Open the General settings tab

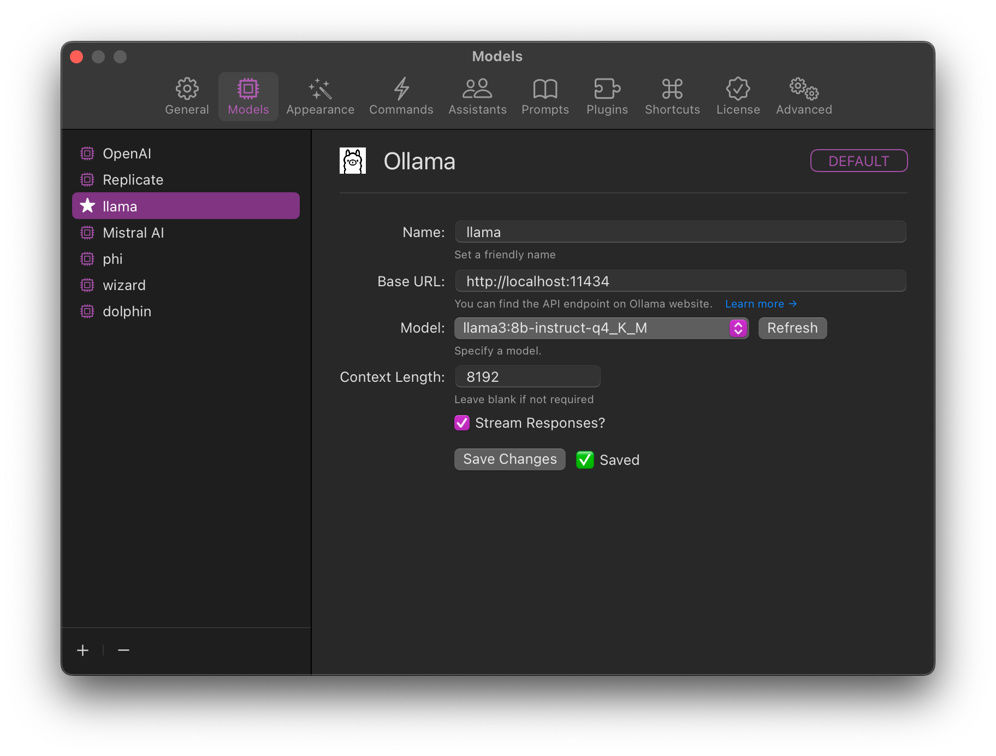(x=187, y=97)
